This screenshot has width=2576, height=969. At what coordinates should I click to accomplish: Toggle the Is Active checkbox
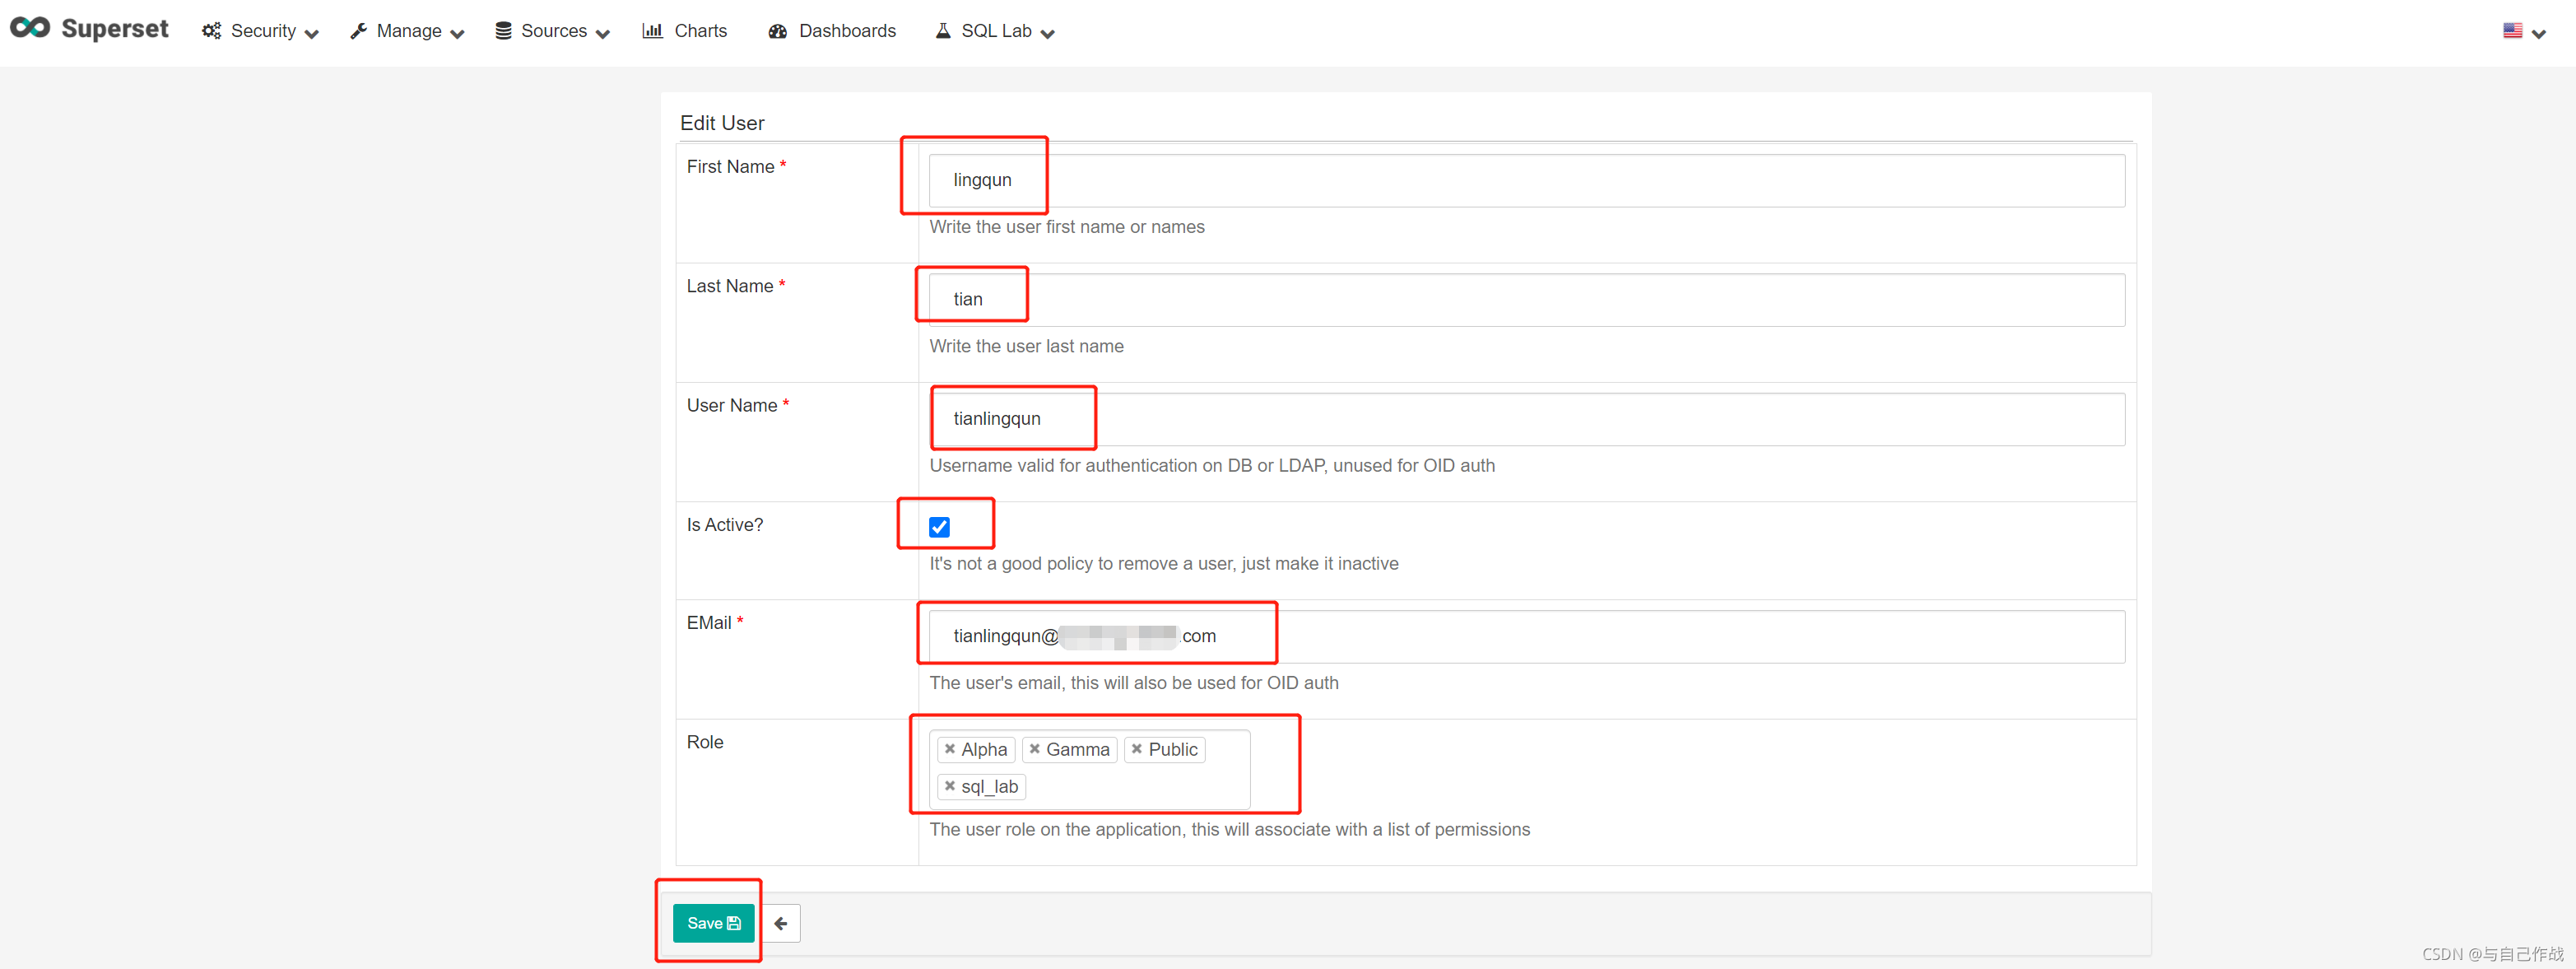939,527
